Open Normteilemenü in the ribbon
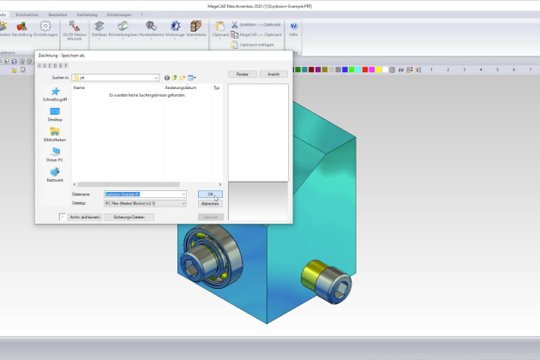 coord(151,29)
